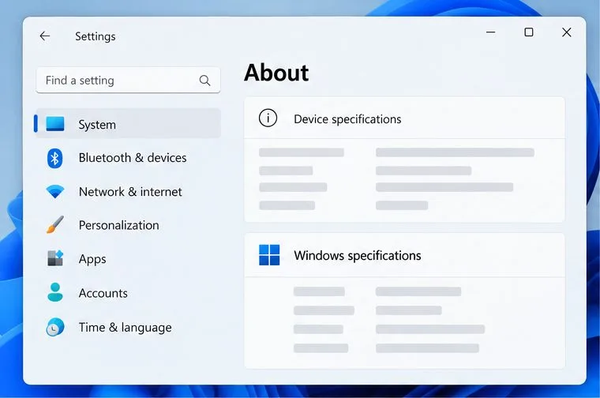Click the Windows logo beside Windows specifications
Screen dimensions: 600x398
tap(269, 255)
